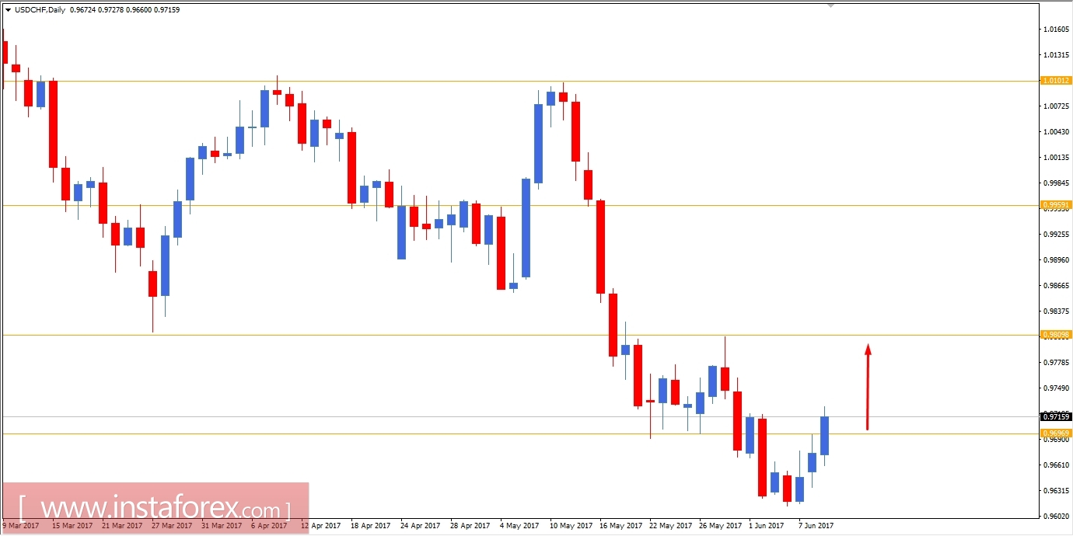Screen dimensions: 1073x536
Task: Select the long red candle near 16 May
Action: point(600,249)
